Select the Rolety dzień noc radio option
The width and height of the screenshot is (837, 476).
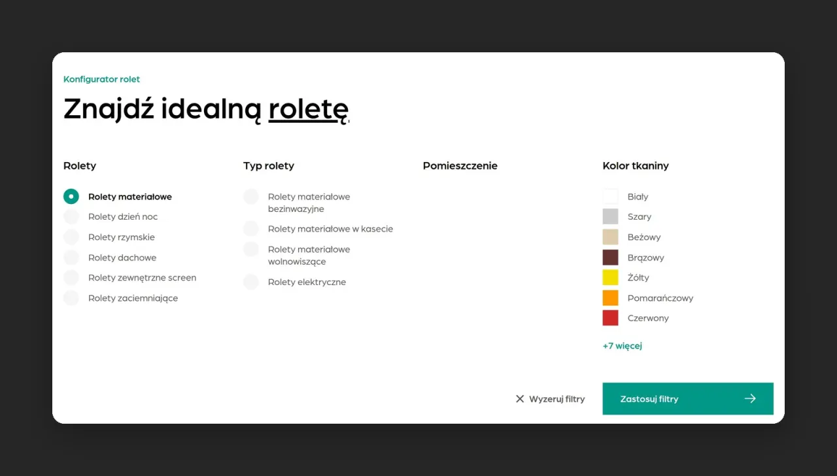coord(71,216)
